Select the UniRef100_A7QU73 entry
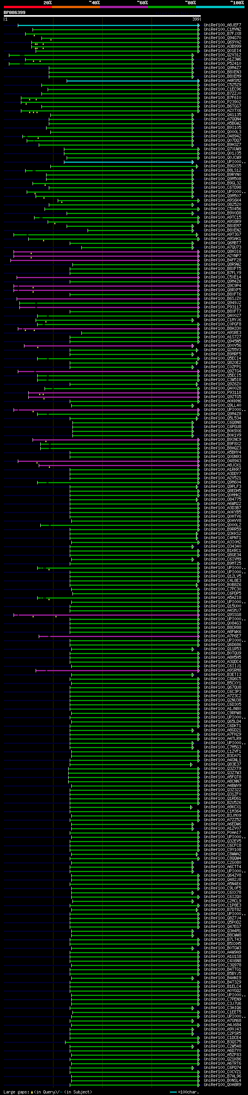248x1095 pixels. [222, 247]
